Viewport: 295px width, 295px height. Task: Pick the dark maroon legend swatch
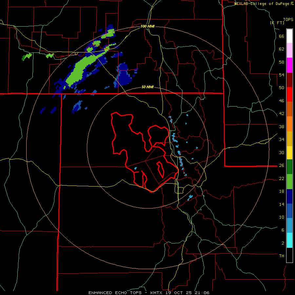289,80
